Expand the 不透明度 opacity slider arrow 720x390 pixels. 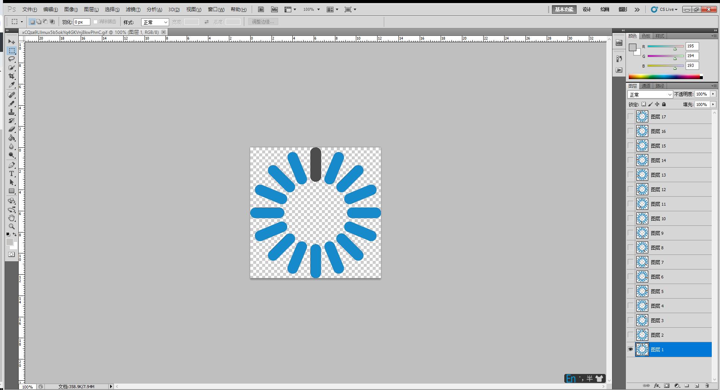pos(713,94)
